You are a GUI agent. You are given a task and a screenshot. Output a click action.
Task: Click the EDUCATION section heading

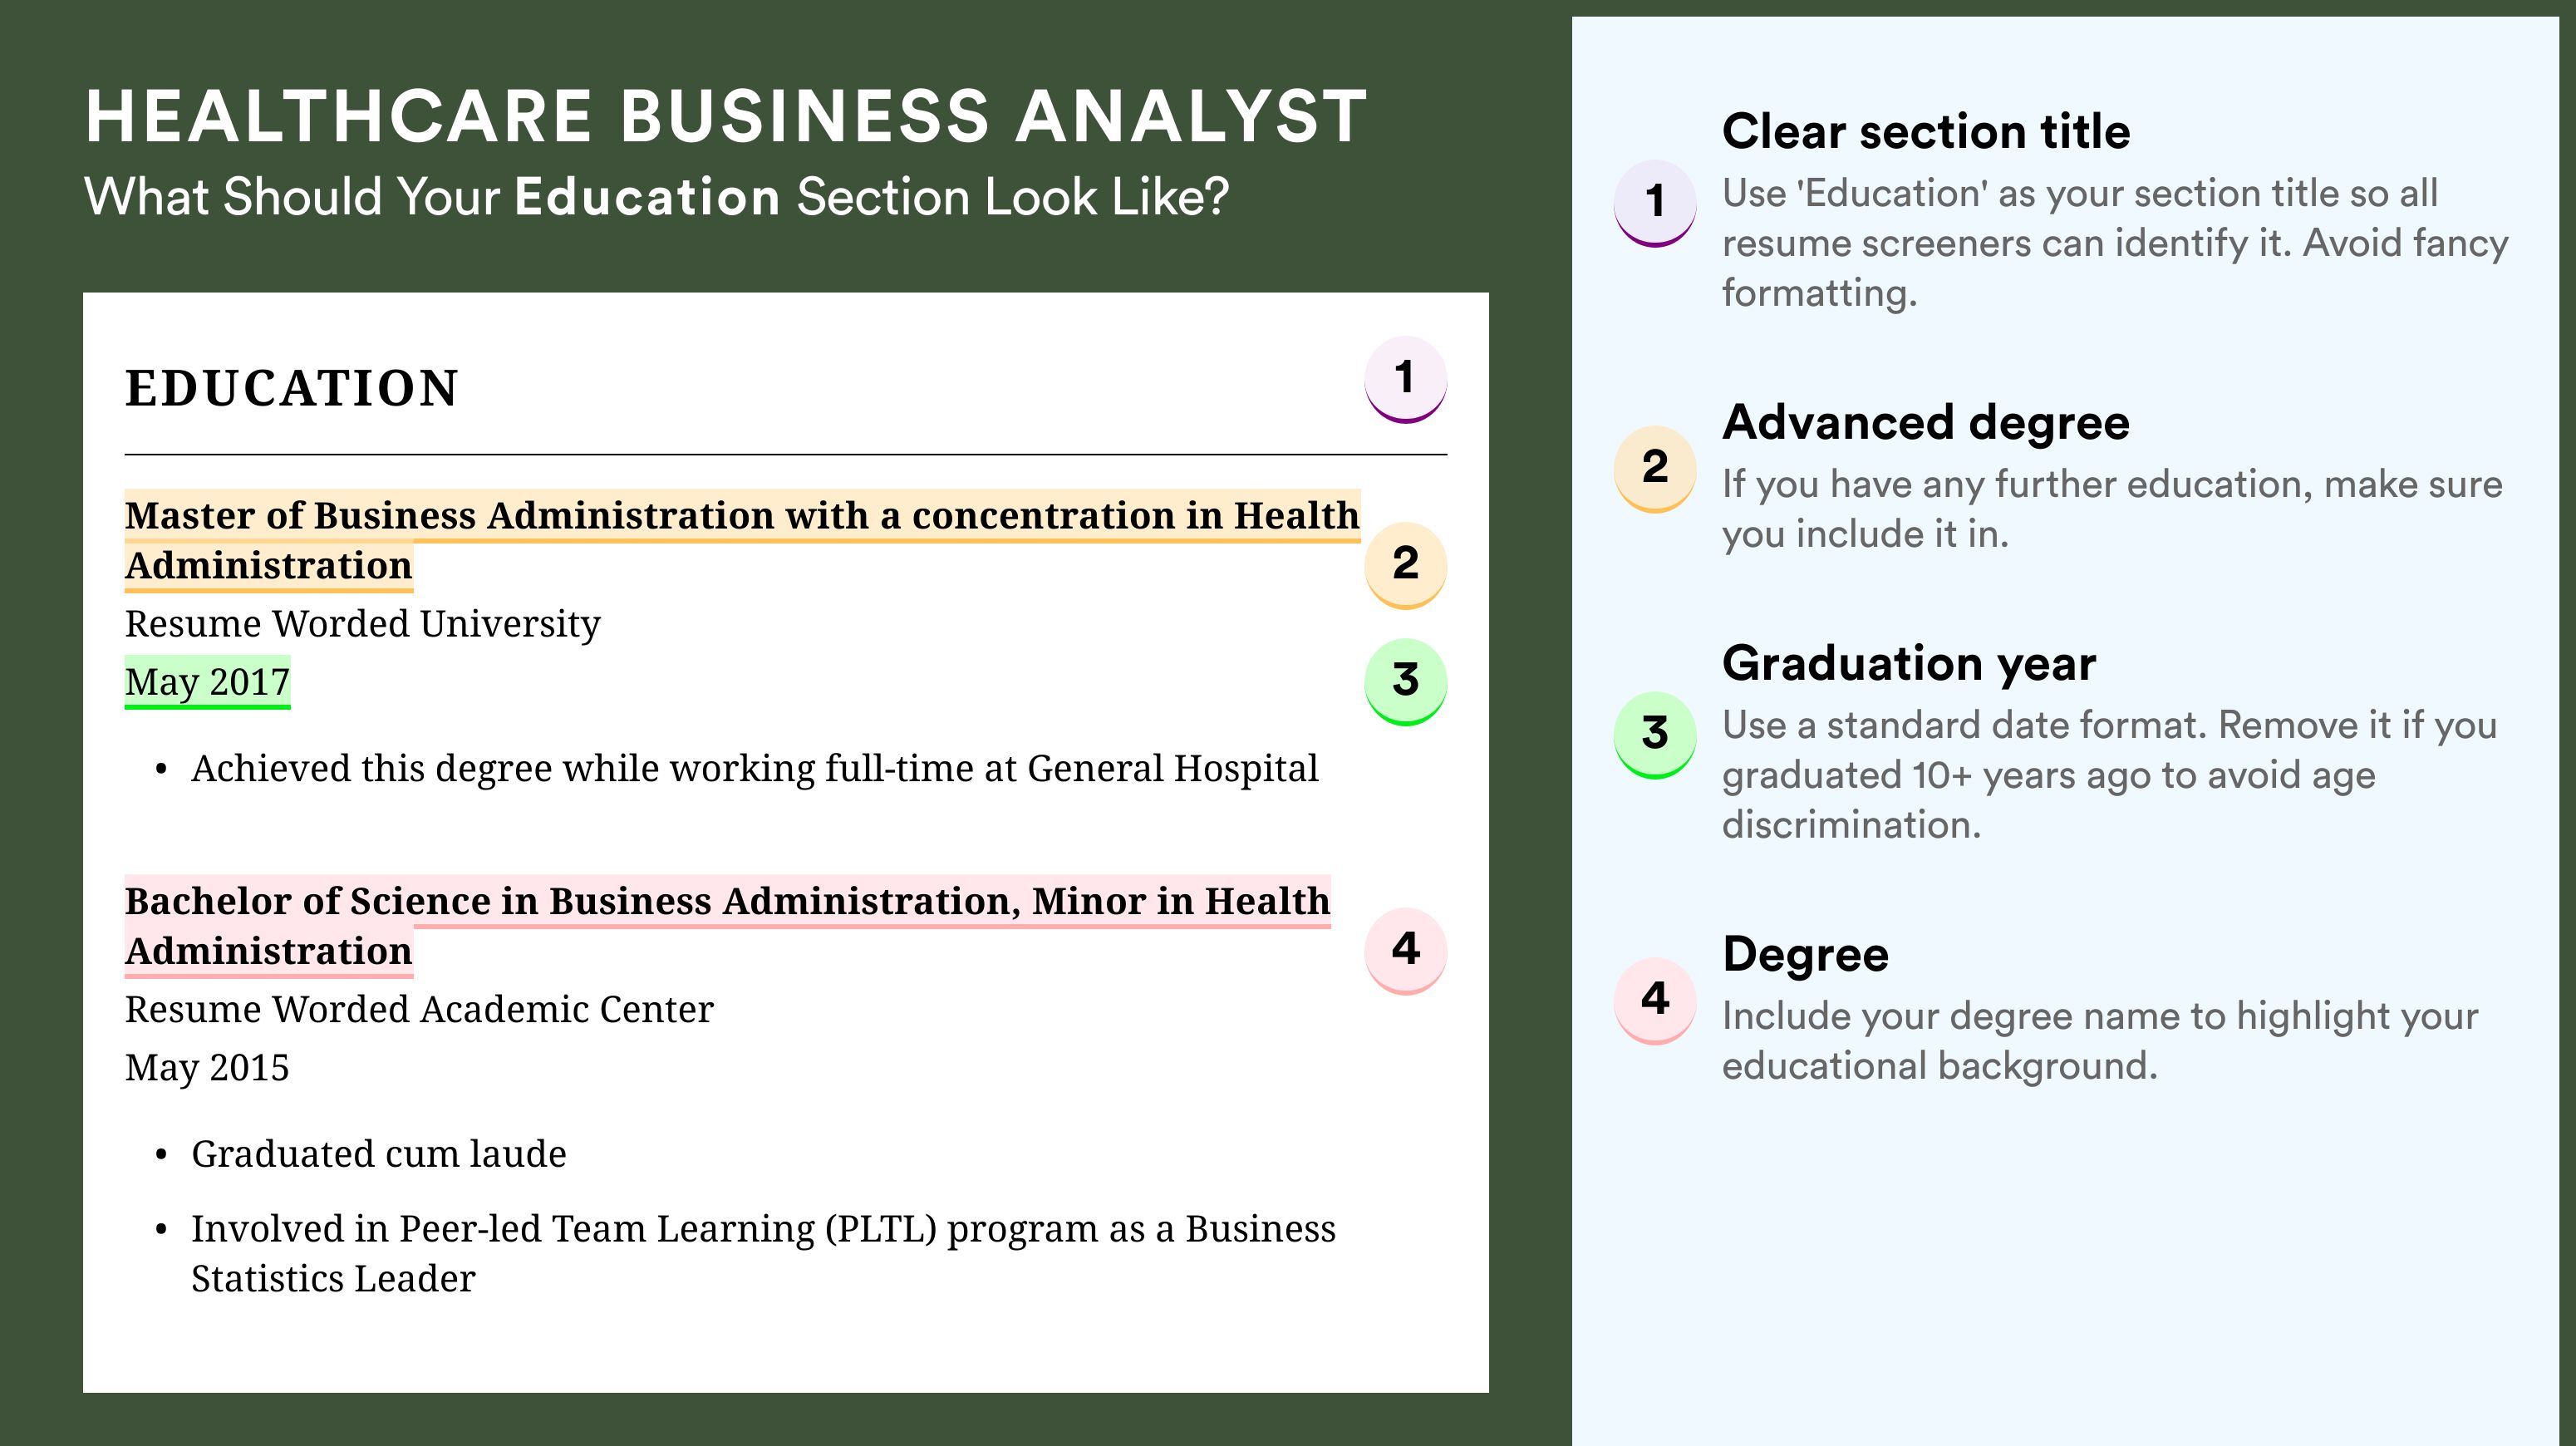291,388
